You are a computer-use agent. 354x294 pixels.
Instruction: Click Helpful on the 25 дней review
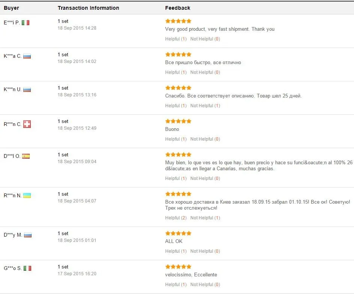(176, 105)
